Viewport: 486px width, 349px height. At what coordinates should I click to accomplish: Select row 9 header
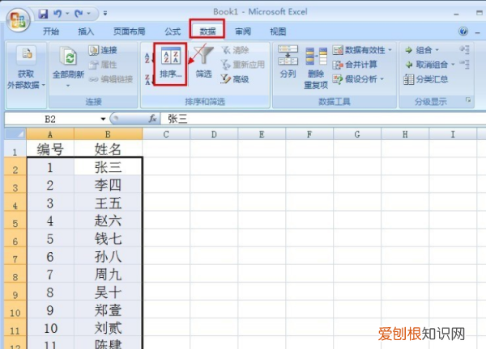(x=15, y=292)
